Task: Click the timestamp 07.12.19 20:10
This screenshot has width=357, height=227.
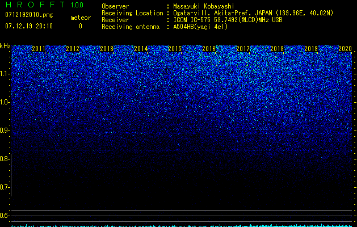Action: coord(29,26)
